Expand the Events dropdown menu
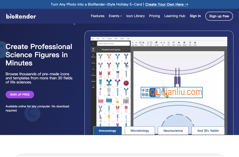This screenshot has width=239, height=157. coord(115,16)
